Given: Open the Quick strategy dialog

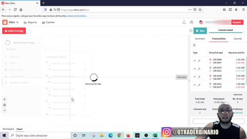Looking at the screenshot, I should [14, 31].
